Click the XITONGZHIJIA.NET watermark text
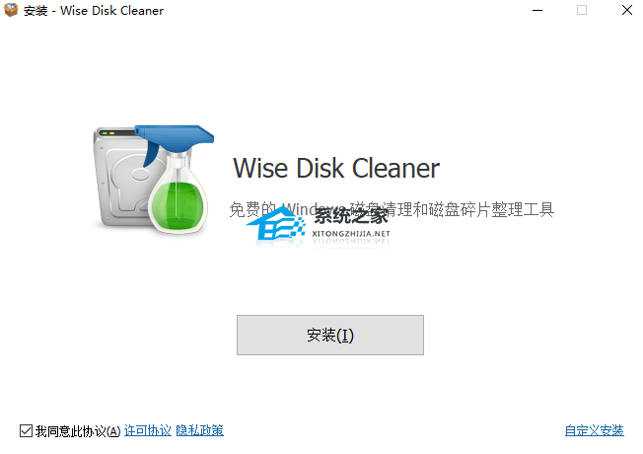This screenshot has width=643, height=454. [351, 234]
